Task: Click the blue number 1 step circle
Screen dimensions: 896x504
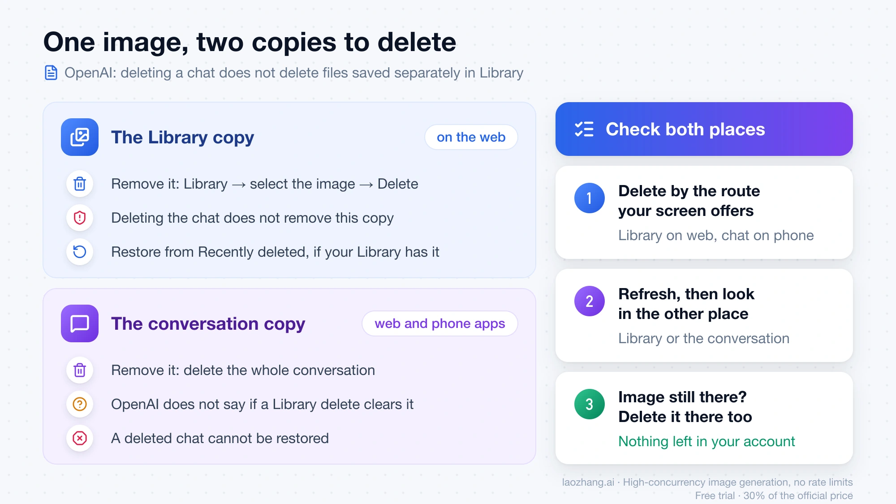Action: pos(590,198)
